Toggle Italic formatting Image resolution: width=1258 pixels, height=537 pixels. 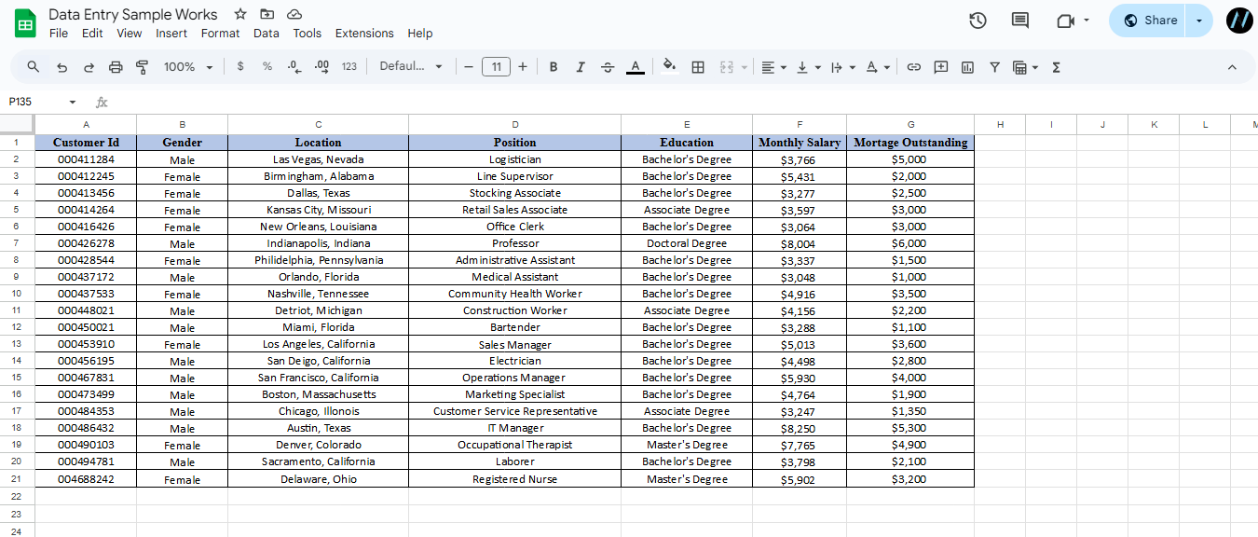[x=581, y=67]
